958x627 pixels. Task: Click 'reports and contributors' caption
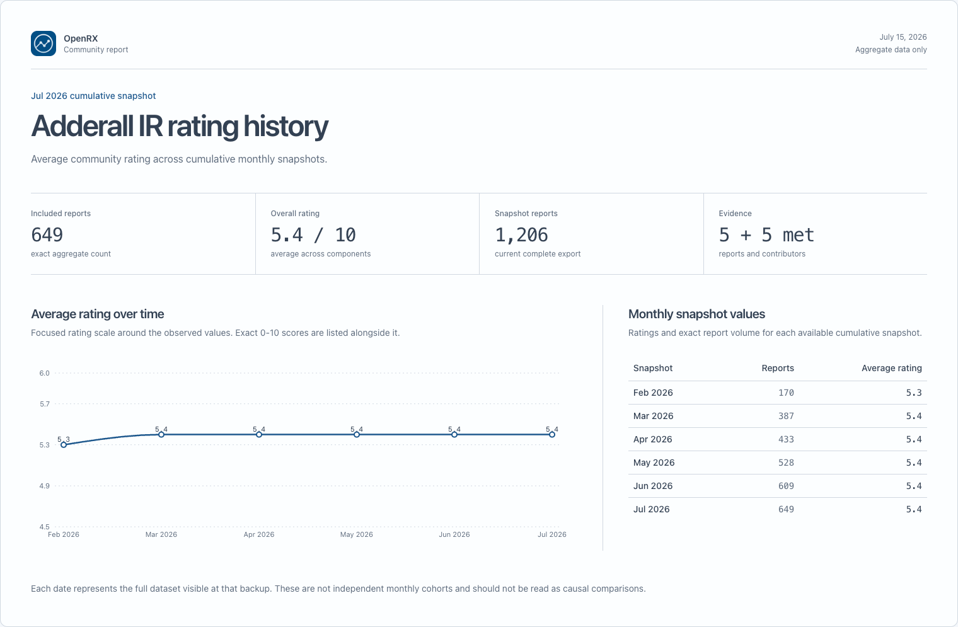point(762,254)
